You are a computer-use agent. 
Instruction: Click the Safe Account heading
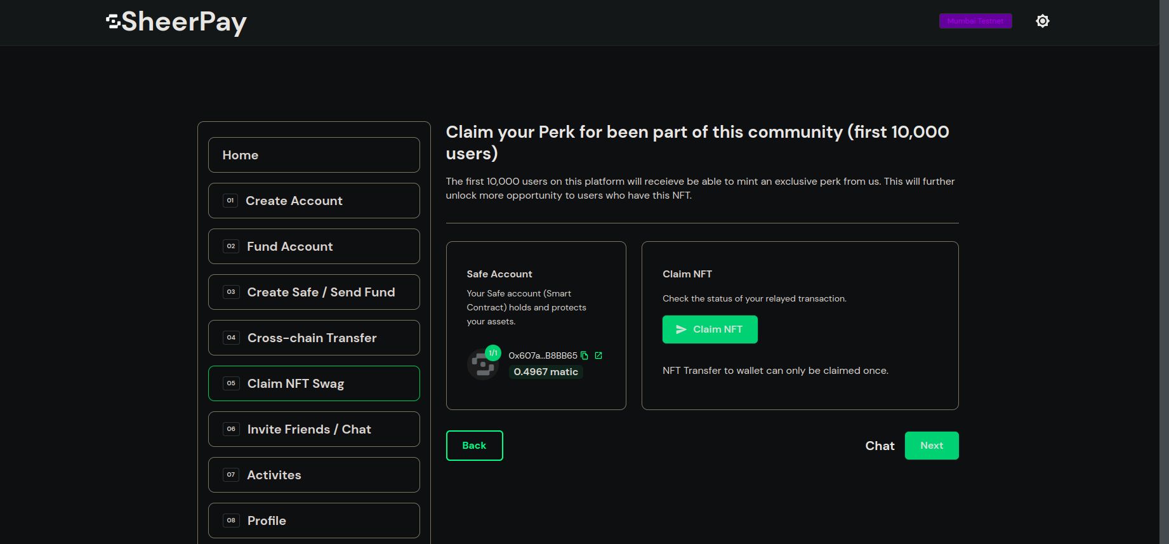(499, 274)
